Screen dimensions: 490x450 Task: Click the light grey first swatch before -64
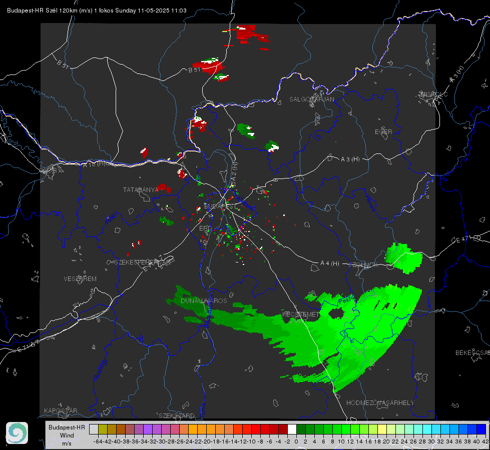coord(94,429)
